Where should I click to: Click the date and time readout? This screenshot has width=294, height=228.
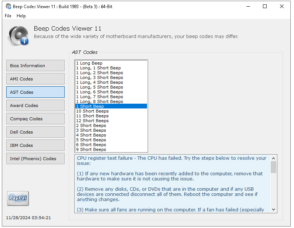click(x=28, y=218)
